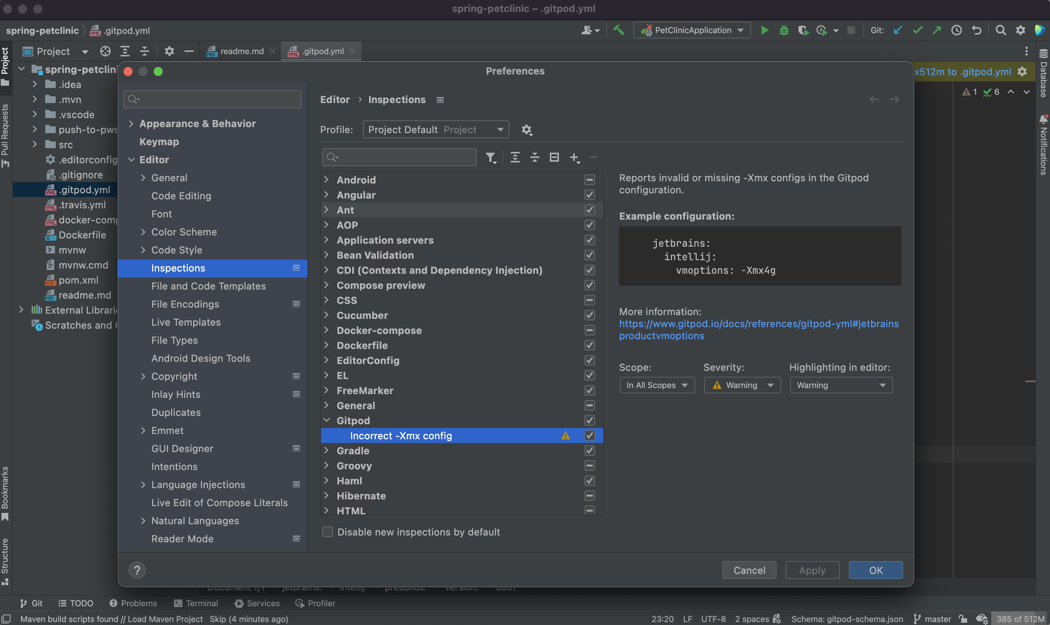Viewport: 1050px width, 625px height.
Task: Open the Problems tool window tab
Action: (x=133, y=603)
